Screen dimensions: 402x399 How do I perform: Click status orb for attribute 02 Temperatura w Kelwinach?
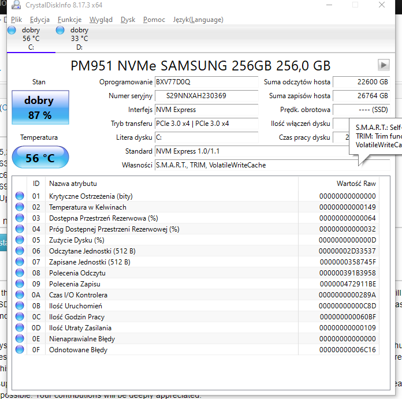click(20, 207)
